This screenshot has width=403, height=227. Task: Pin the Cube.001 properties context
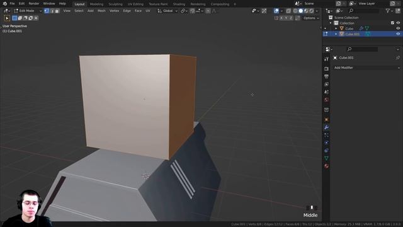(x=398, y=57)
